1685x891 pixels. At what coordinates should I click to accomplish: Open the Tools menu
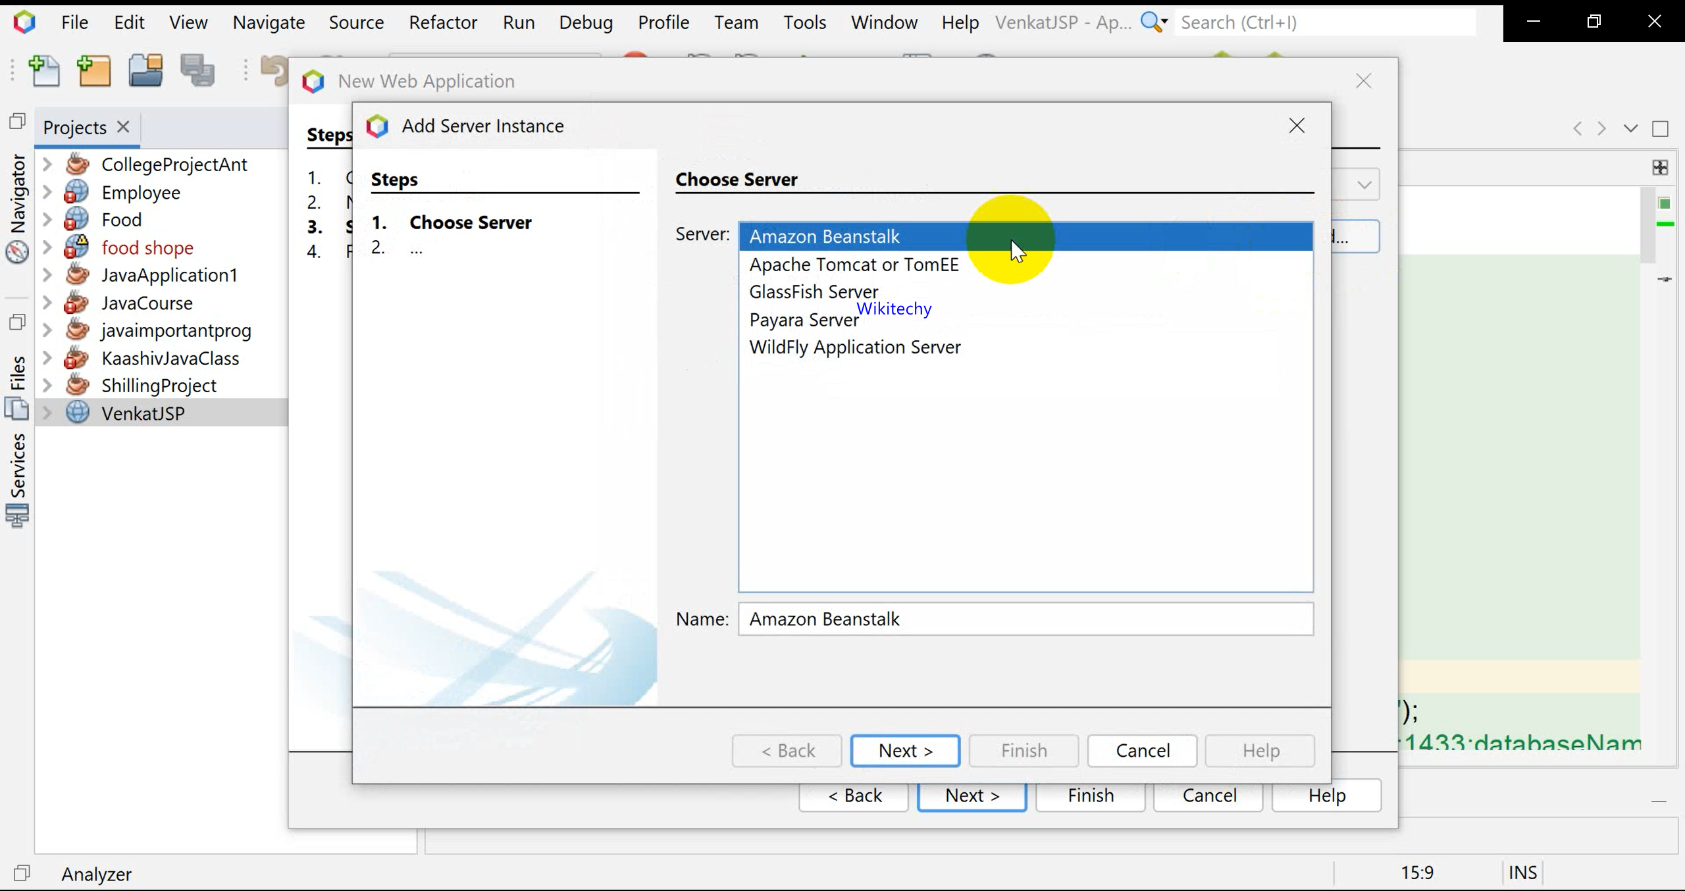804,22
